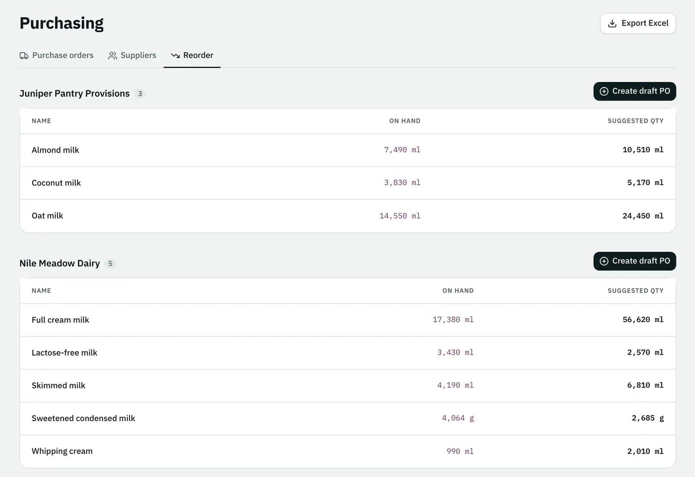The height and width of the screenshot is (477, 695).
Task: Click plus icon in Juniper Pantry Create draft PO
Action: click(x=604, y=91)
